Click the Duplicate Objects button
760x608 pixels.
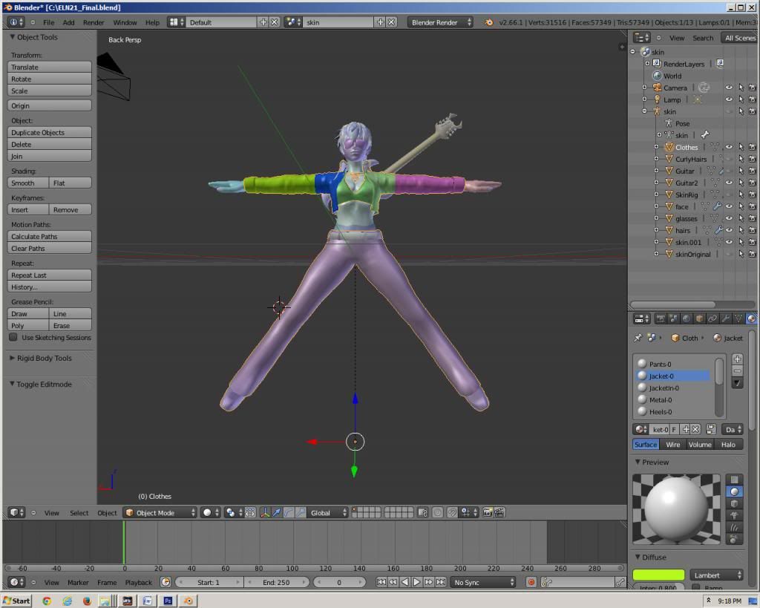click(50, 132)
